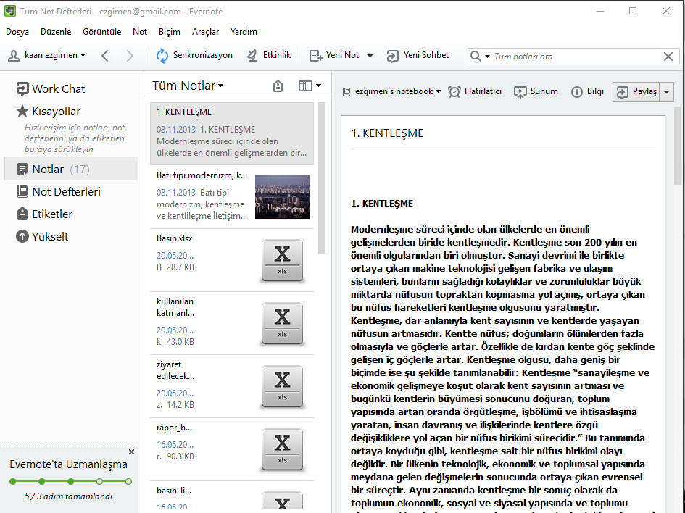Open the Yeni Not dropdown arrow

click(369, 55)
